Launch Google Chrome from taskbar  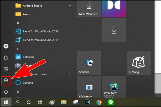click(x=99, y=102)
